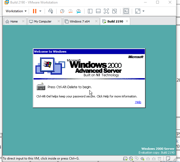Open the power options dropdown arrow
The height and width of the screenshot is (162, 180).
tap(40, 11)
